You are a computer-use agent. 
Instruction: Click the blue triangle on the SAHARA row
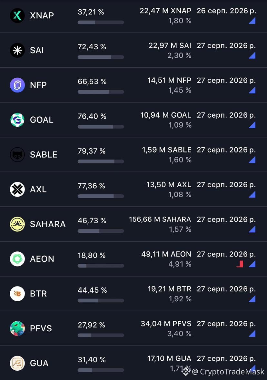coord(252,229)
